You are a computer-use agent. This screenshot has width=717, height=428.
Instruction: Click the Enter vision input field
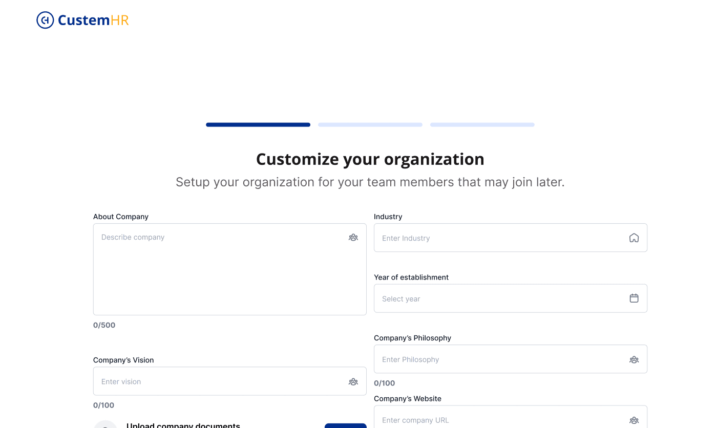click(220, 381)
